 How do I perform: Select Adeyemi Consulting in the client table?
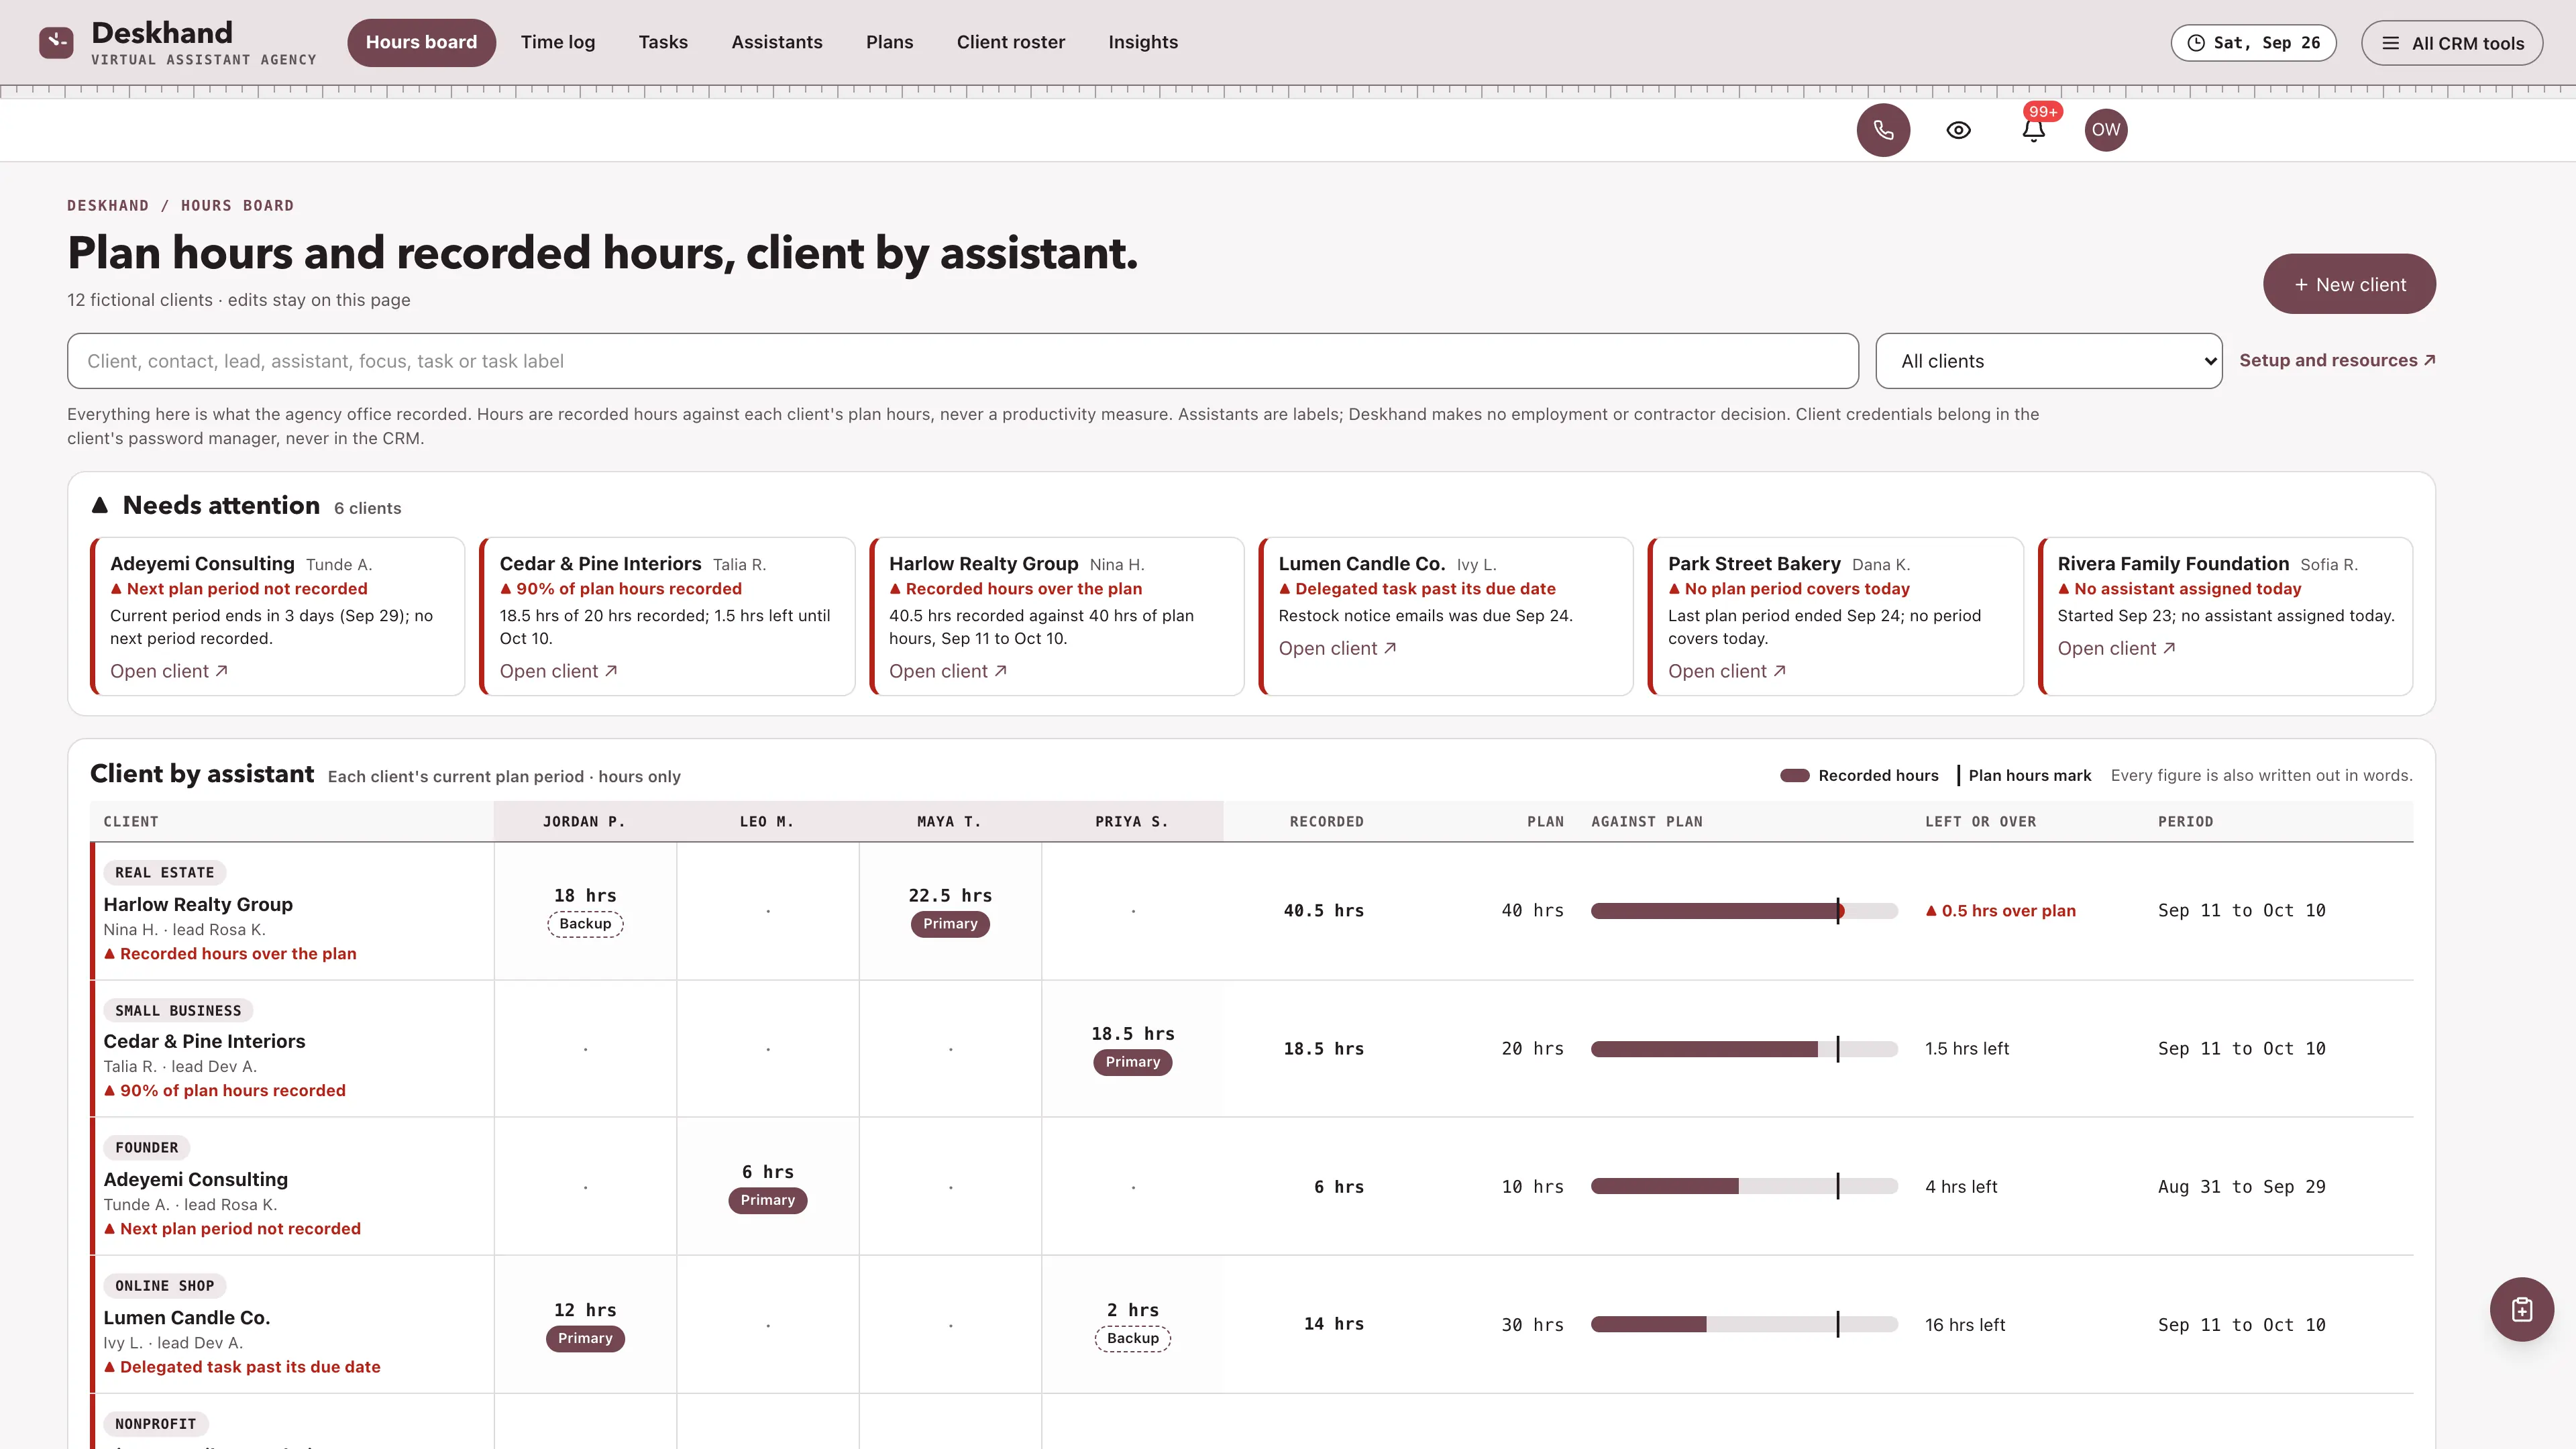click(195, 1179)
